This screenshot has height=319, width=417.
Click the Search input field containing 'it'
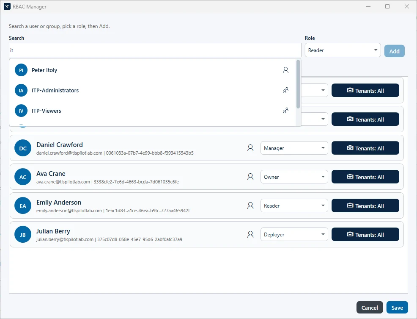tap(155, 50)
